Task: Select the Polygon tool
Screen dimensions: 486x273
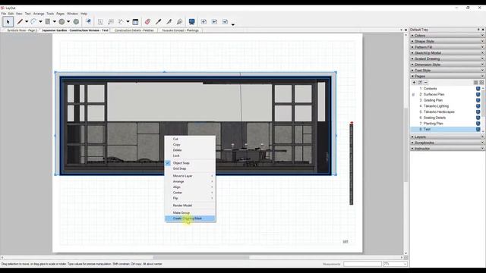Action: click(76, 22)
